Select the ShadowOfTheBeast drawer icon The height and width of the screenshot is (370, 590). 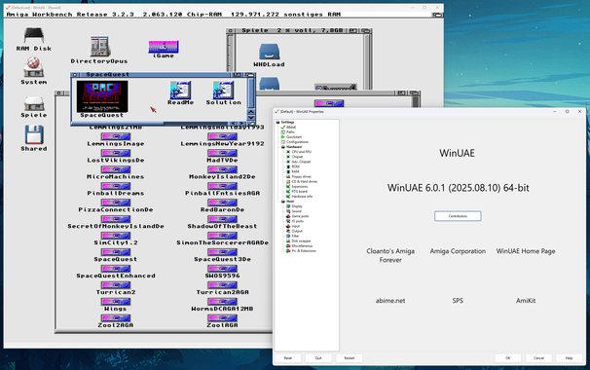point(222,219)
